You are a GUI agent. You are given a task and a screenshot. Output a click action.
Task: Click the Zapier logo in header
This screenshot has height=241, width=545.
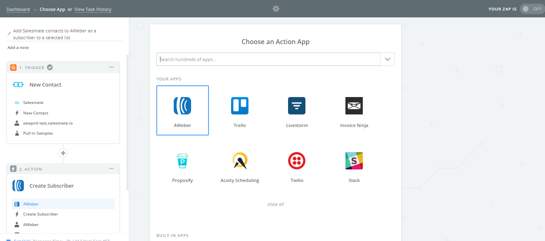(x=276, y=8)
